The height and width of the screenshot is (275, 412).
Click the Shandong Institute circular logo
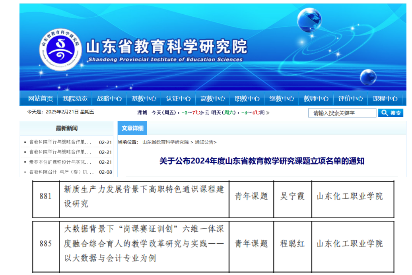60,50
